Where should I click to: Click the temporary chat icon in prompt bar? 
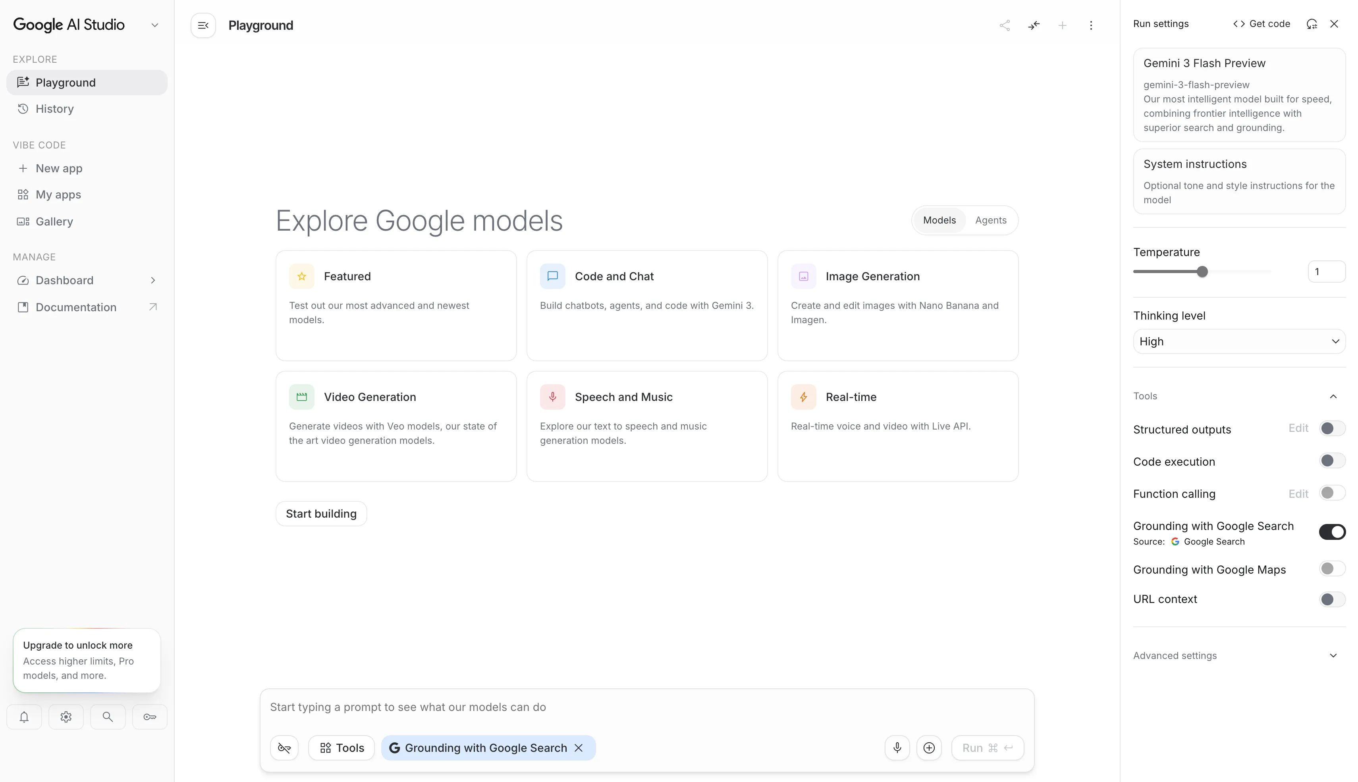coord(284,747)
